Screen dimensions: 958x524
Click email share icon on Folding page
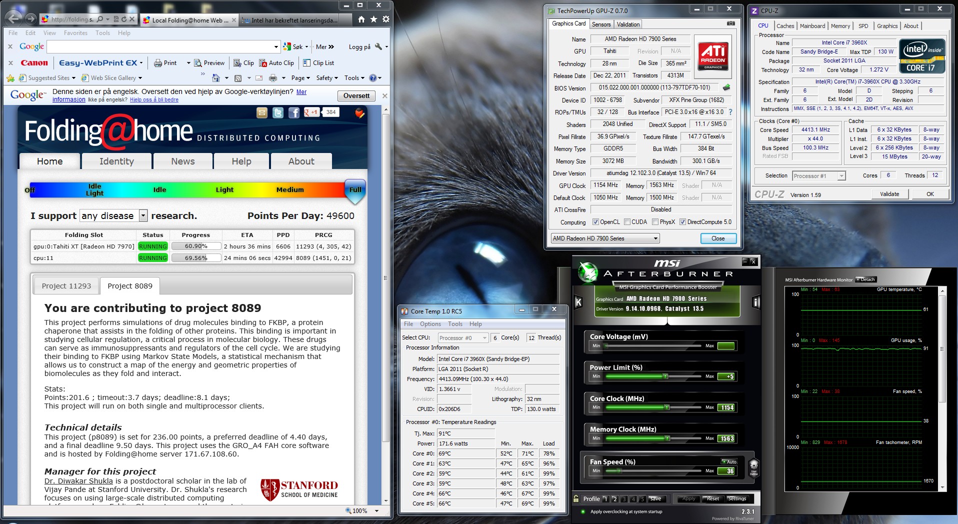(262, 113)
